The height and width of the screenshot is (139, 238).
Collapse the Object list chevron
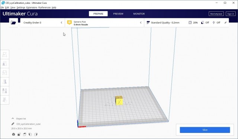pyautogui.click(x=13, y=119)
